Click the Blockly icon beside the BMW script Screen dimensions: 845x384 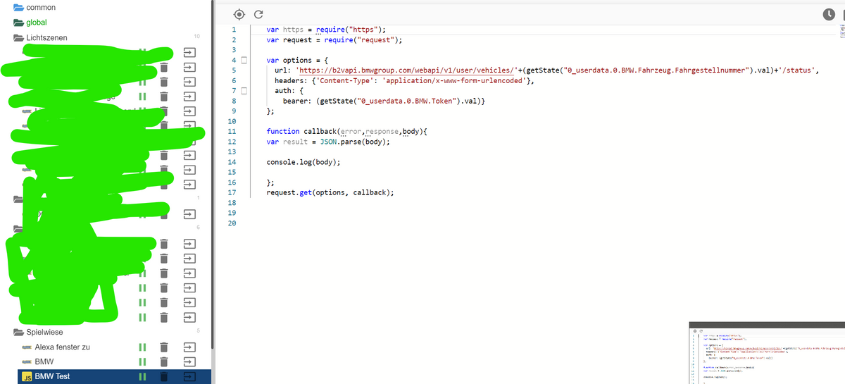[x=26, y=362]
